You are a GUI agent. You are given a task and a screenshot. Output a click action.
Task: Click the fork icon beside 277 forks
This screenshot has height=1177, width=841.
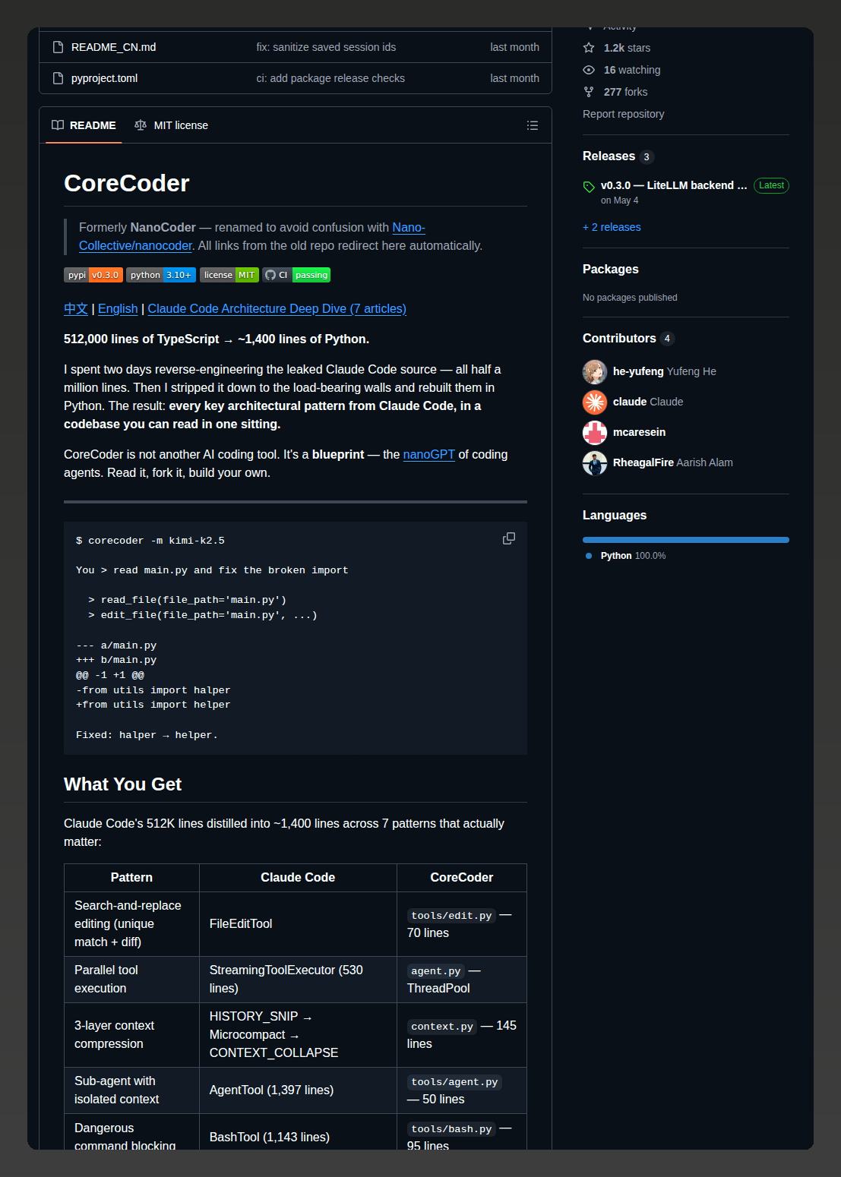(x=589, y=92)
